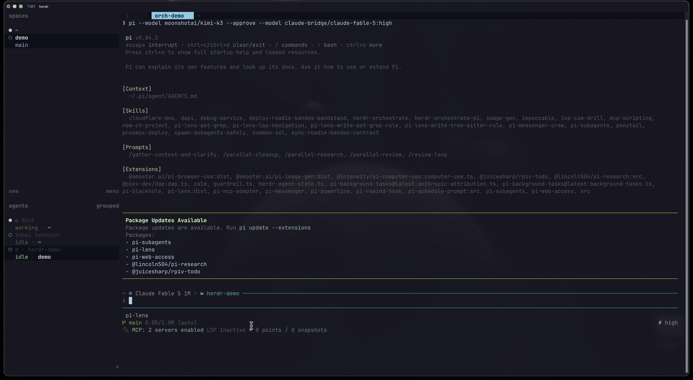Collapse the sidebar with double chevron

tap(117, 367)
